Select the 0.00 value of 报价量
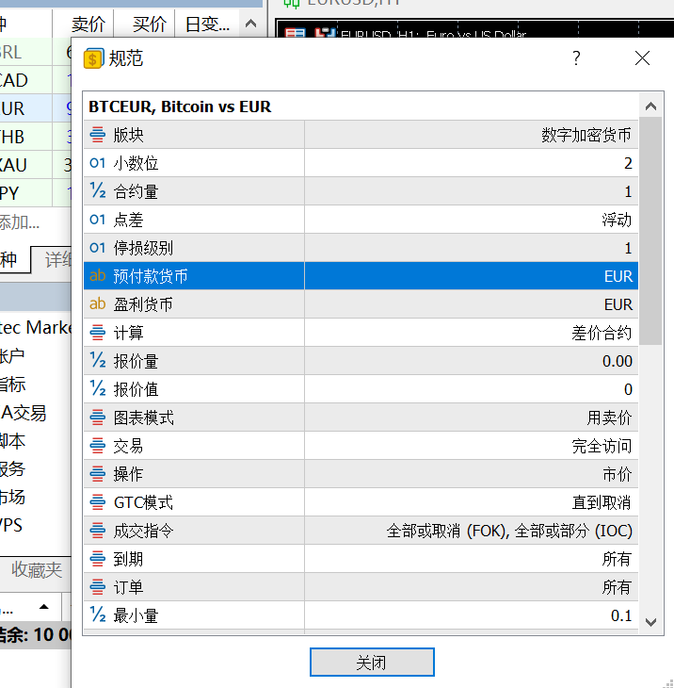674x688 pixels. pyautogui.click(x=617, y=361)
